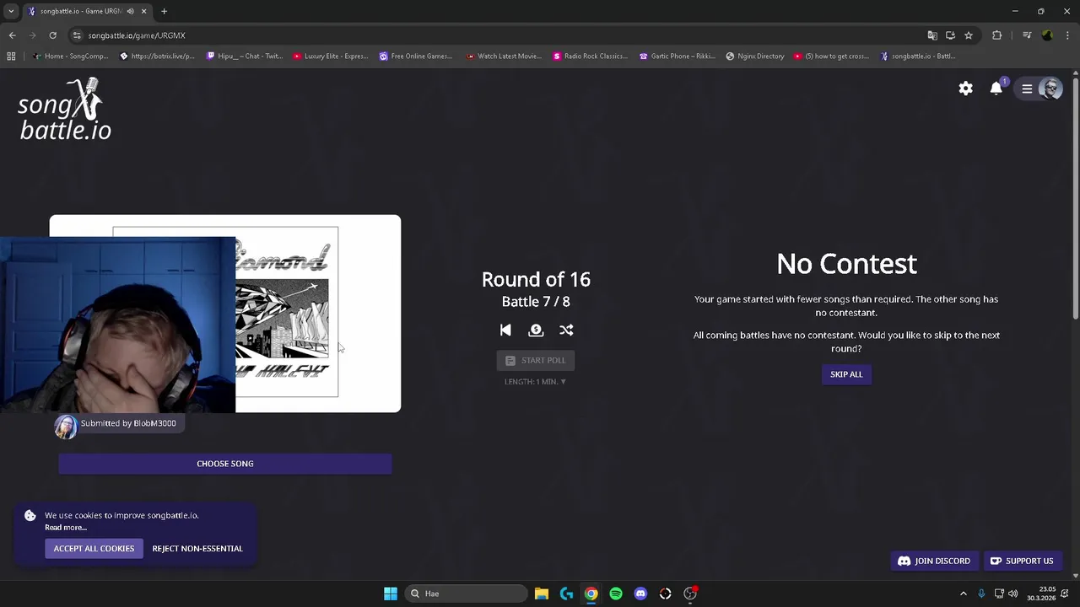
Task: Translate this page icon in address bar
Action: pyautogui.click(x=932, y=35)
